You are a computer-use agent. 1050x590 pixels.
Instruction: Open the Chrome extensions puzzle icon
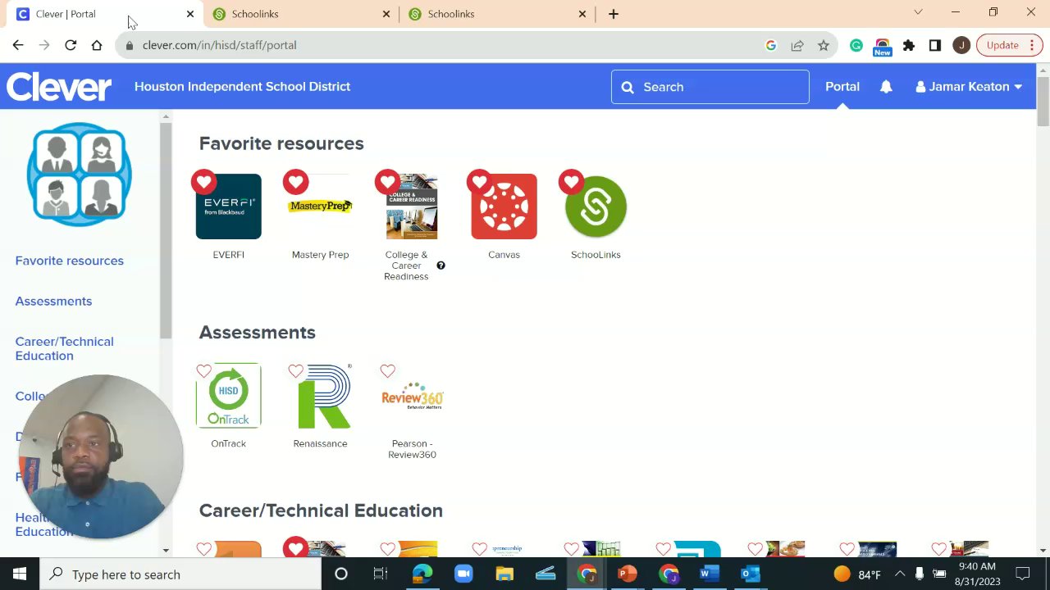pos(909,46)
